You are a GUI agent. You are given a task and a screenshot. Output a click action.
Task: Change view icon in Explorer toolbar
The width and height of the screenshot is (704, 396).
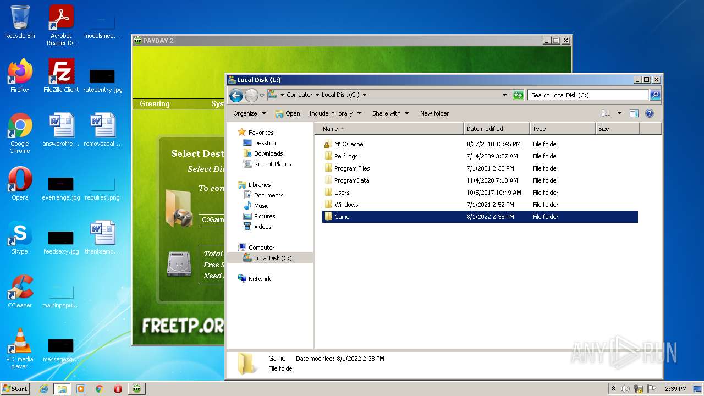(x=606, y=113)
